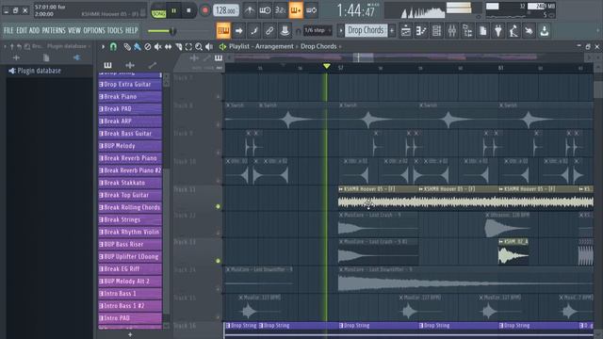603x339 pixels.
Task: Open the Playlist view icon
Action: point(406,31)
